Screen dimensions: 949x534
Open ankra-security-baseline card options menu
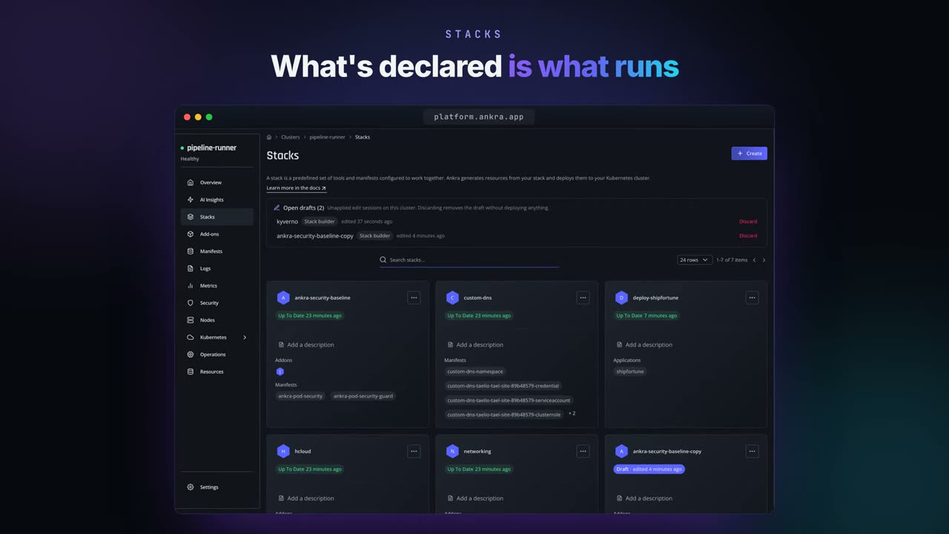click(x=414, y=297)
